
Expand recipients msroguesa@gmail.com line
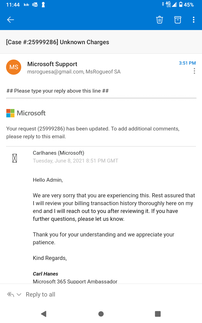coord(74,72)
